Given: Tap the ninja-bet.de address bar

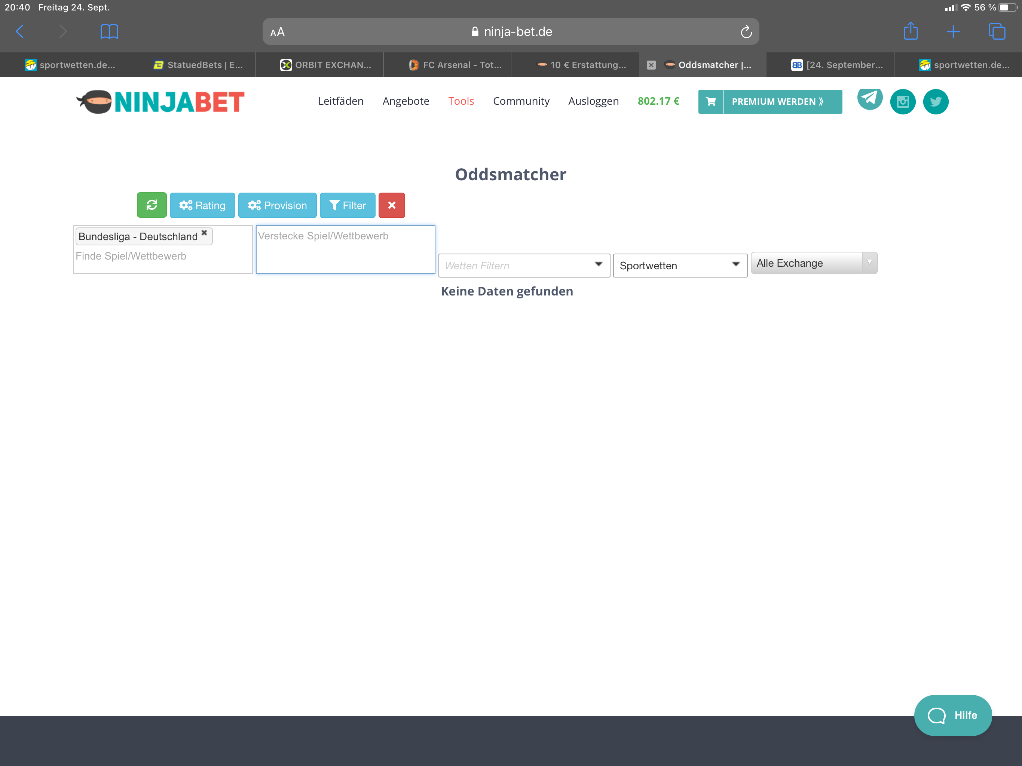Looking at the screenshot, I should click(511, 31).
